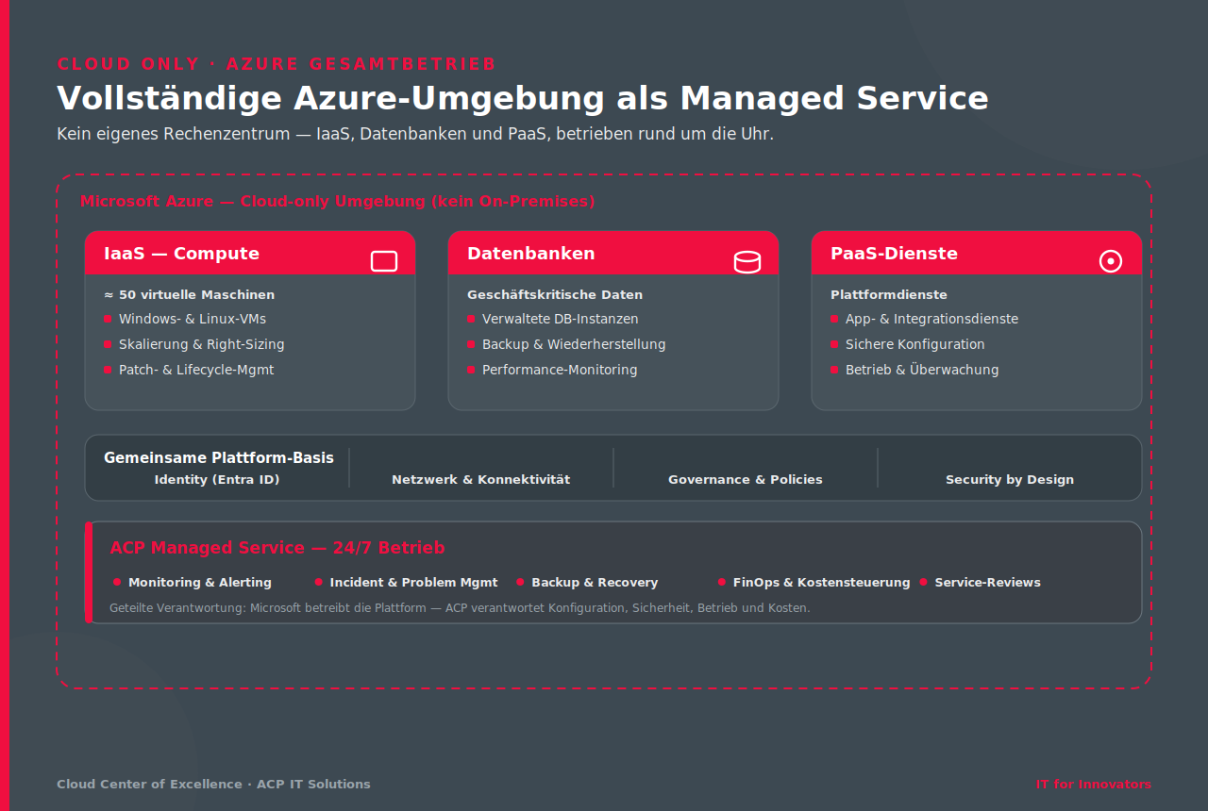
Task: Click the ACP Managed Service — 24/7 Betrieb heading
Action: [277, 548]
